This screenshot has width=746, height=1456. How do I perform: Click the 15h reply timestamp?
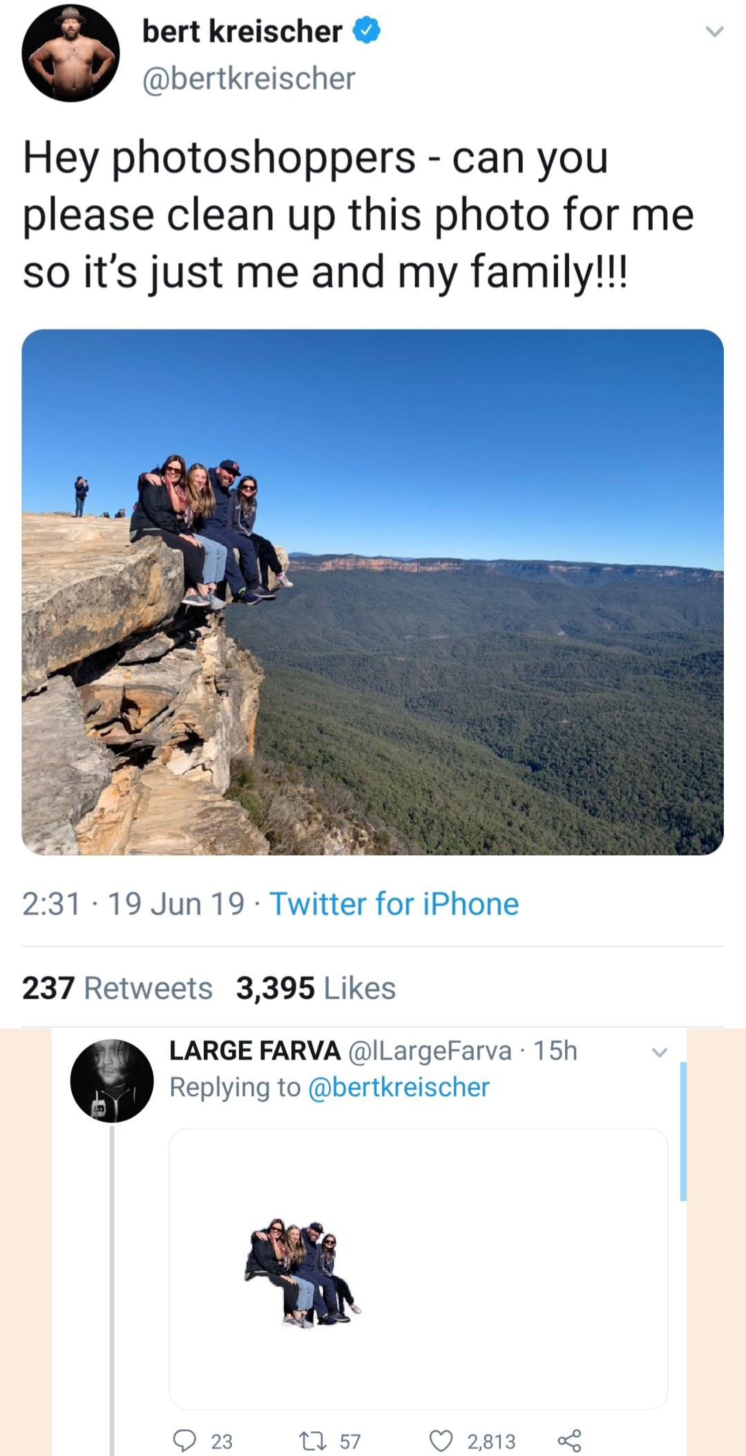[555, 1051]
